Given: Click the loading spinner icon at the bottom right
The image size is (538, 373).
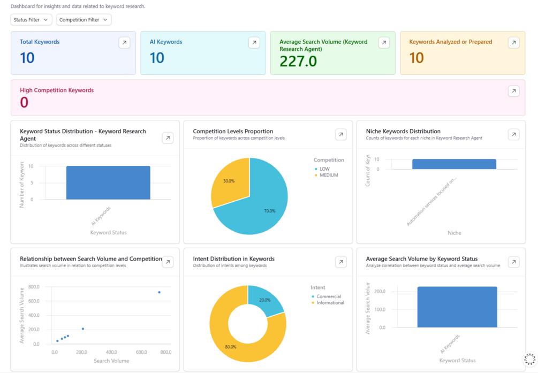Looking at the screenshot, I should pos(529,359).
